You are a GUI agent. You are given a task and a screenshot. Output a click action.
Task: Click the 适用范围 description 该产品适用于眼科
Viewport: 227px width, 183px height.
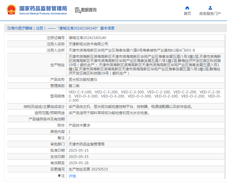click(x=109, y=113)
